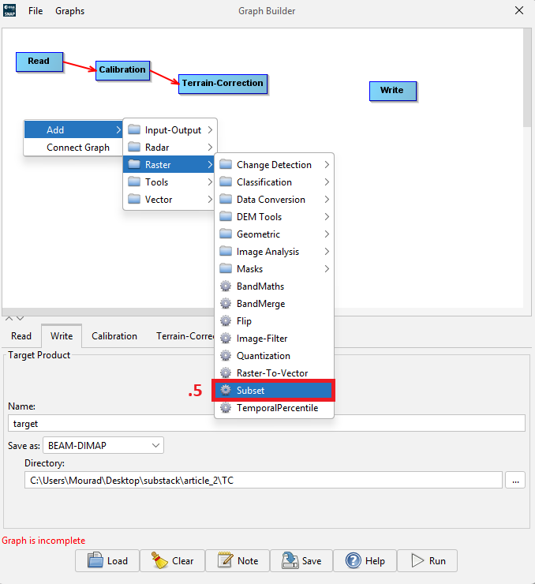The image size is (535, 584).
Task: Click the Quantization gear icon
Action: (x=226, y=356)
